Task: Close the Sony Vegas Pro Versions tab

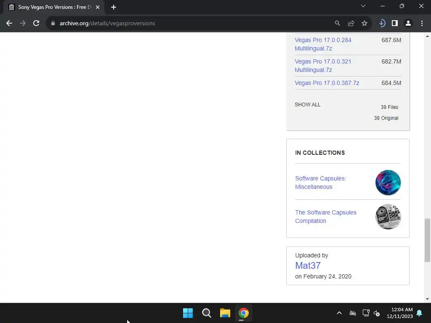Action: tap(98, 7)
